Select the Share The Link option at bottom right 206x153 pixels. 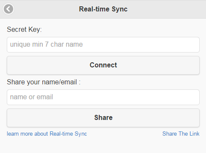[x=181, y=134]
